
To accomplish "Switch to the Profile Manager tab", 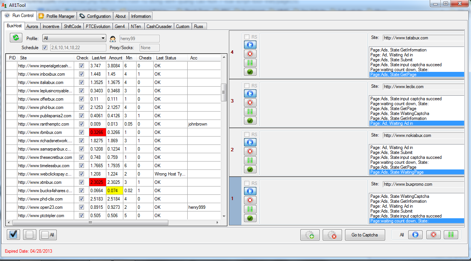I will [x=56, y=16].
